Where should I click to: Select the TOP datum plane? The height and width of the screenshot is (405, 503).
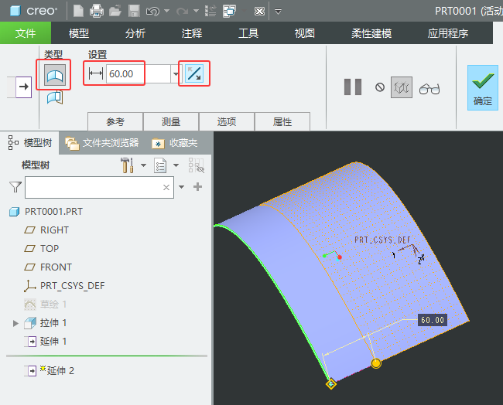(x=42, y=249)
